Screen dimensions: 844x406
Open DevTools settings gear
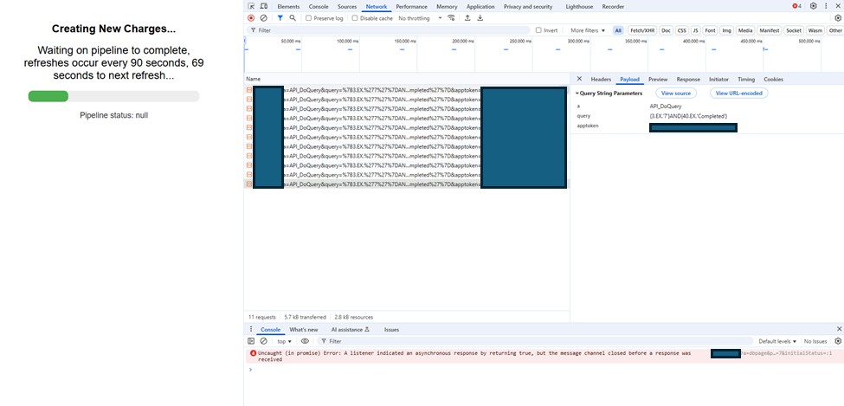[813, 6]
